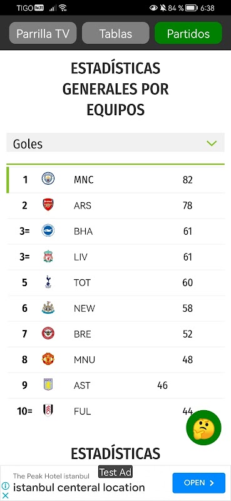Tap the Manchester United crest

tap(48, 359)
